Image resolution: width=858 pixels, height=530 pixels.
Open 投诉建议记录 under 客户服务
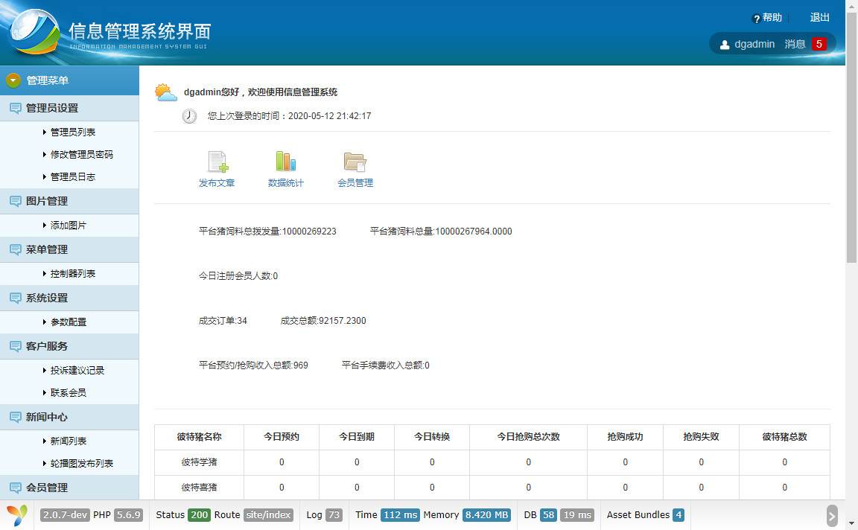(79, 370)
